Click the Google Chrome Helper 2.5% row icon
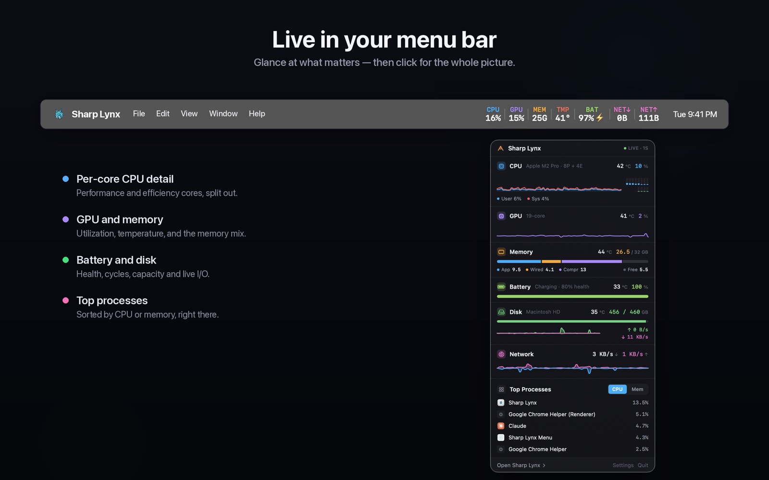 [x=501, y=449]
